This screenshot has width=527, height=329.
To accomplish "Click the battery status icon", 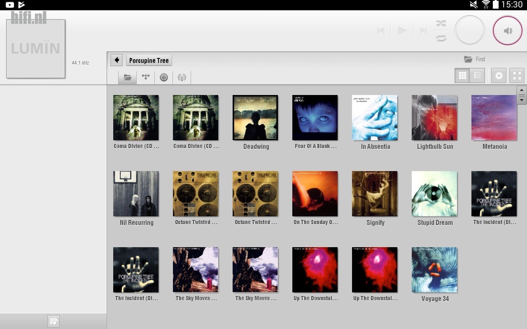I will [496, 5].
